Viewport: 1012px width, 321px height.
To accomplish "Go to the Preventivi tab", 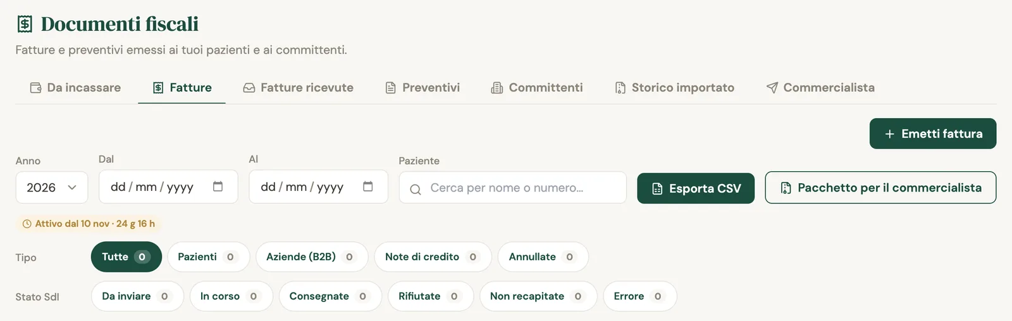I will coord(423,88).
